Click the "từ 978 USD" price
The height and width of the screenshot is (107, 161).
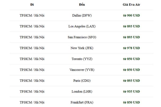point(131,48)
